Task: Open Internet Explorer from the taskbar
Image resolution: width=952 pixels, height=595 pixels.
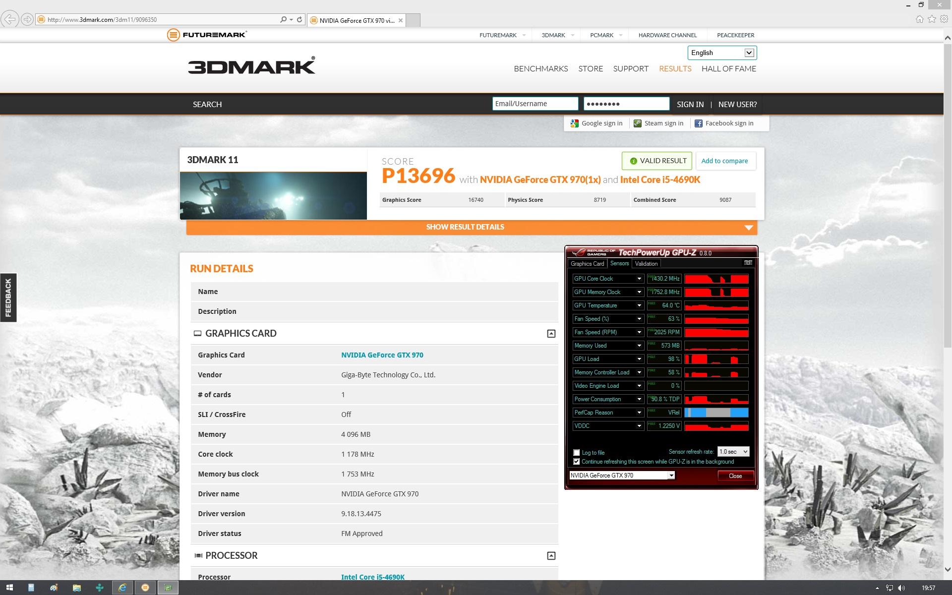Action: point(122,588)
